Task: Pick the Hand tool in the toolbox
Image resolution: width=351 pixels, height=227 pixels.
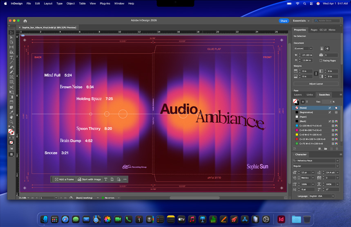Action: 11,117
